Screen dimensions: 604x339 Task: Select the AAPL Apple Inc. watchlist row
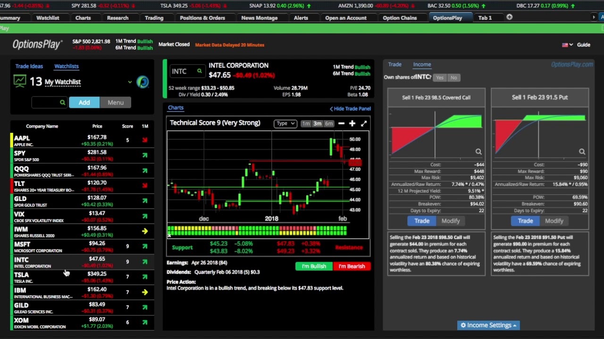click(x=82, y=140)
